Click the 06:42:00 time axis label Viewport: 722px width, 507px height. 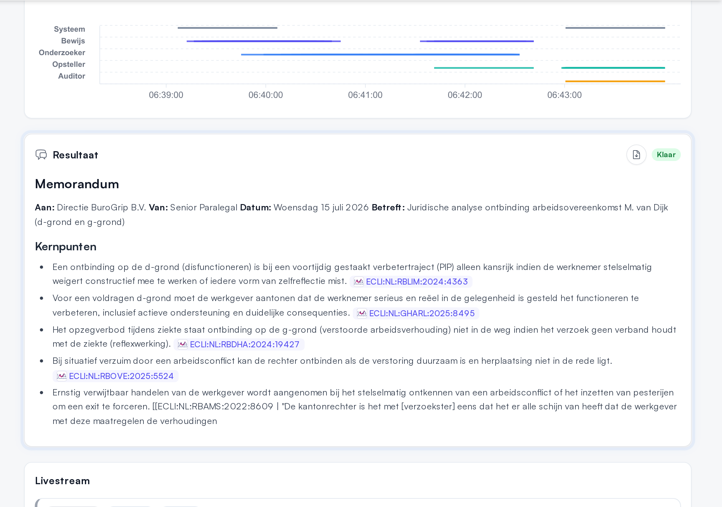point(465,95)
